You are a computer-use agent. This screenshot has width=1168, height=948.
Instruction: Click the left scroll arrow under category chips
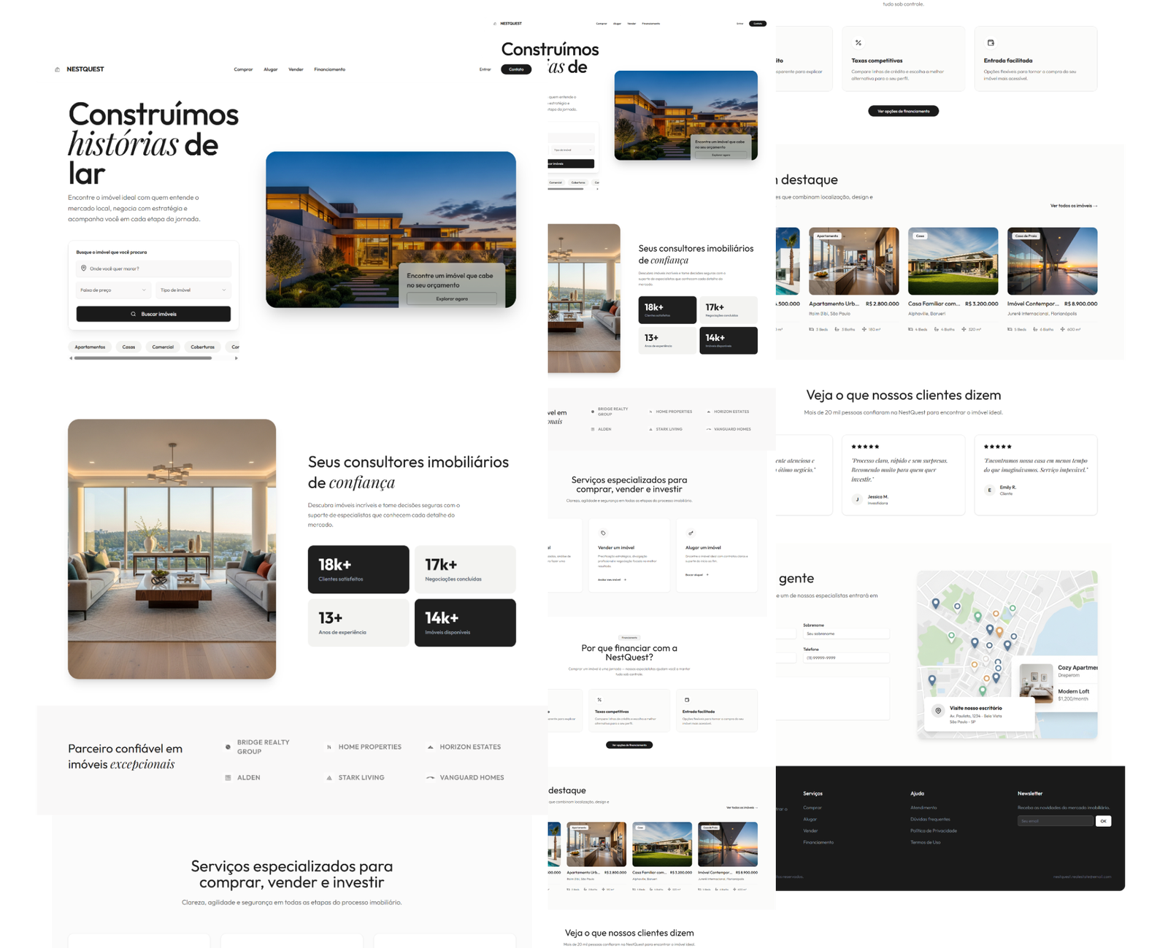click(x=71, y=358)
